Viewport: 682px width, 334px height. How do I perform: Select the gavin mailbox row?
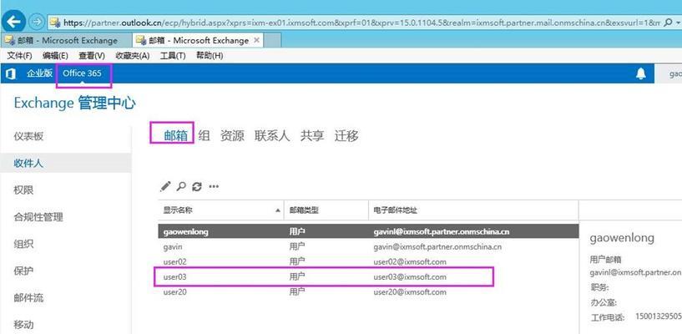[368, 246]
